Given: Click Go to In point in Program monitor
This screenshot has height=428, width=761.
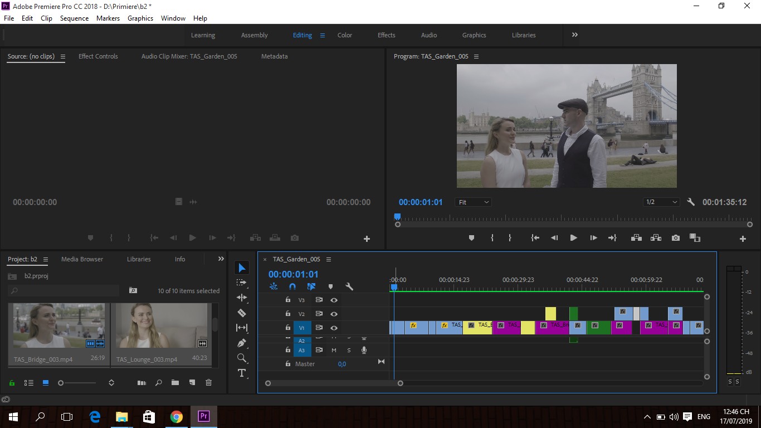Looking at the screenshot, I should pos(535,238).
